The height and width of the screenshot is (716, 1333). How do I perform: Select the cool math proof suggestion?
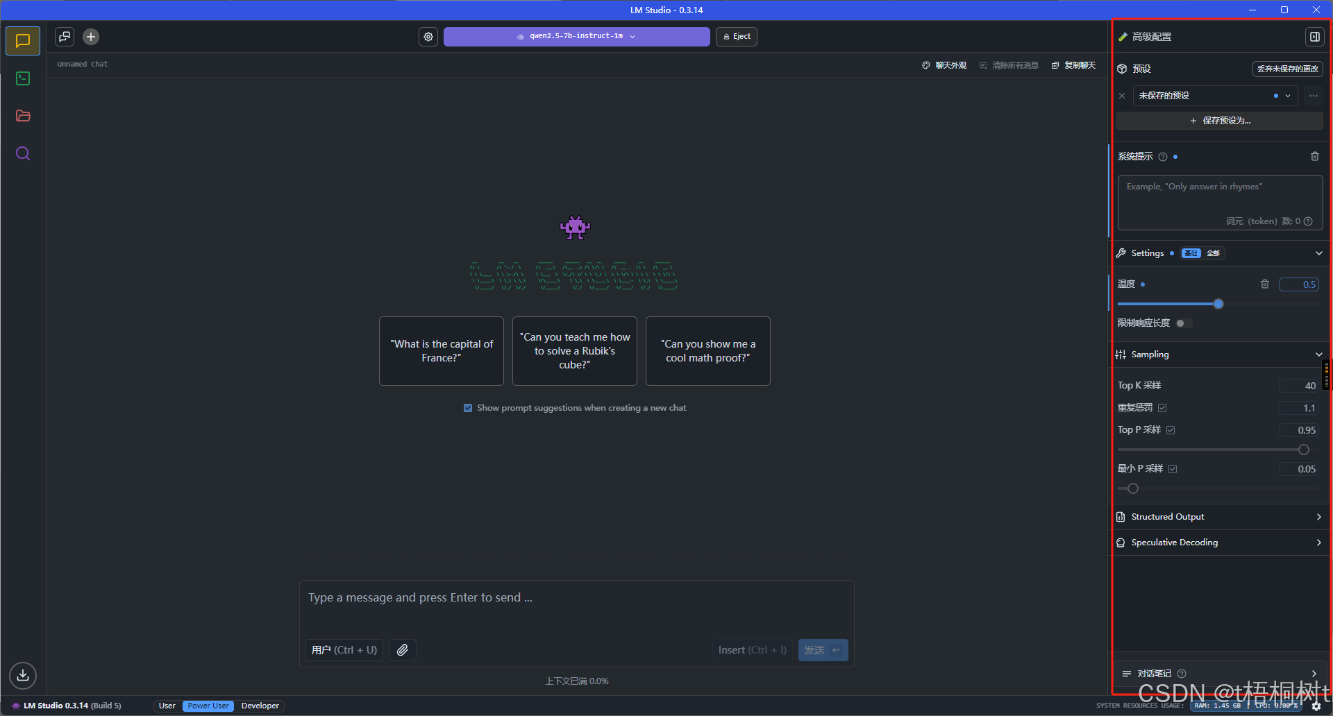point(708,351)
